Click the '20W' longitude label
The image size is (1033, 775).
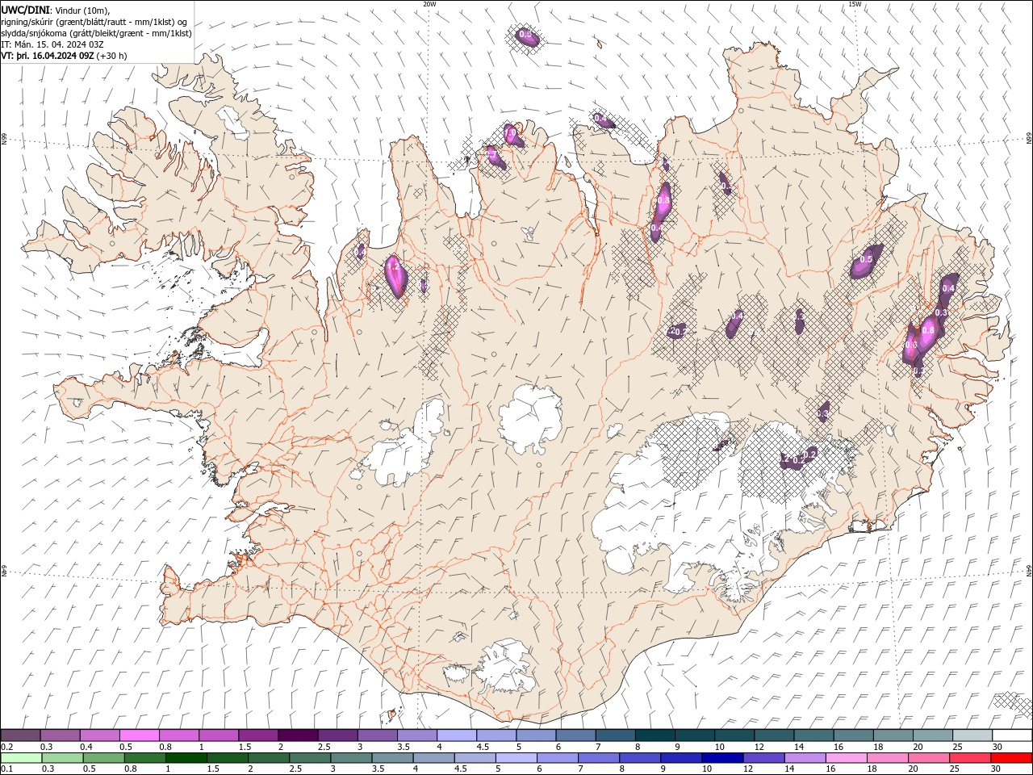pos(429,4)
